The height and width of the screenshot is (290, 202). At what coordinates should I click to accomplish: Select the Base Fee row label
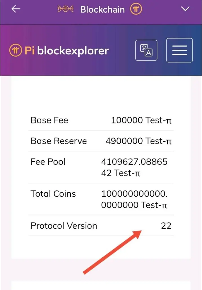(x=49, y=120)
